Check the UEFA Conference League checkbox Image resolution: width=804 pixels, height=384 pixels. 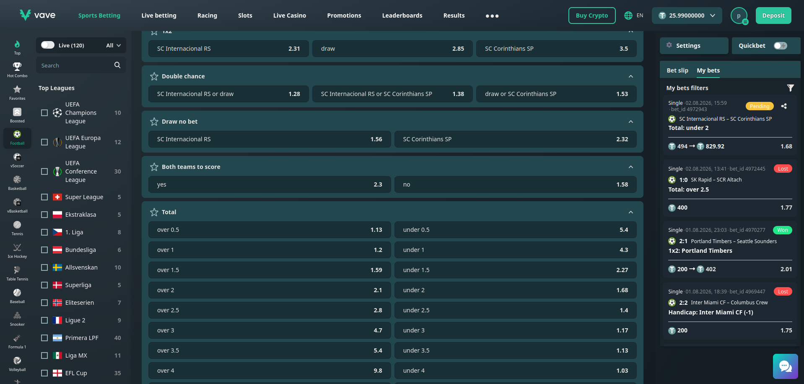click(x=44, y=171)
